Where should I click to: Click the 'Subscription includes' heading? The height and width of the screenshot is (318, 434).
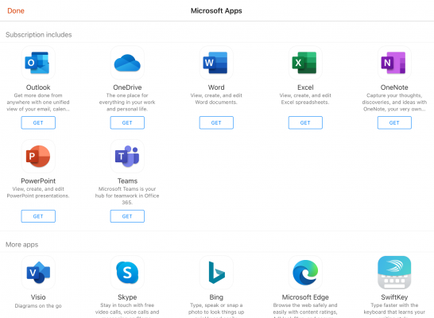pos(39,35)
